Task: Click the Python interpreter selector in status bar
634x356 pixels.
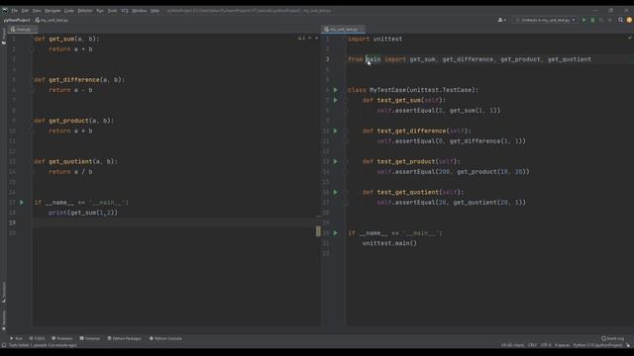Action: (x=597, y=345)
